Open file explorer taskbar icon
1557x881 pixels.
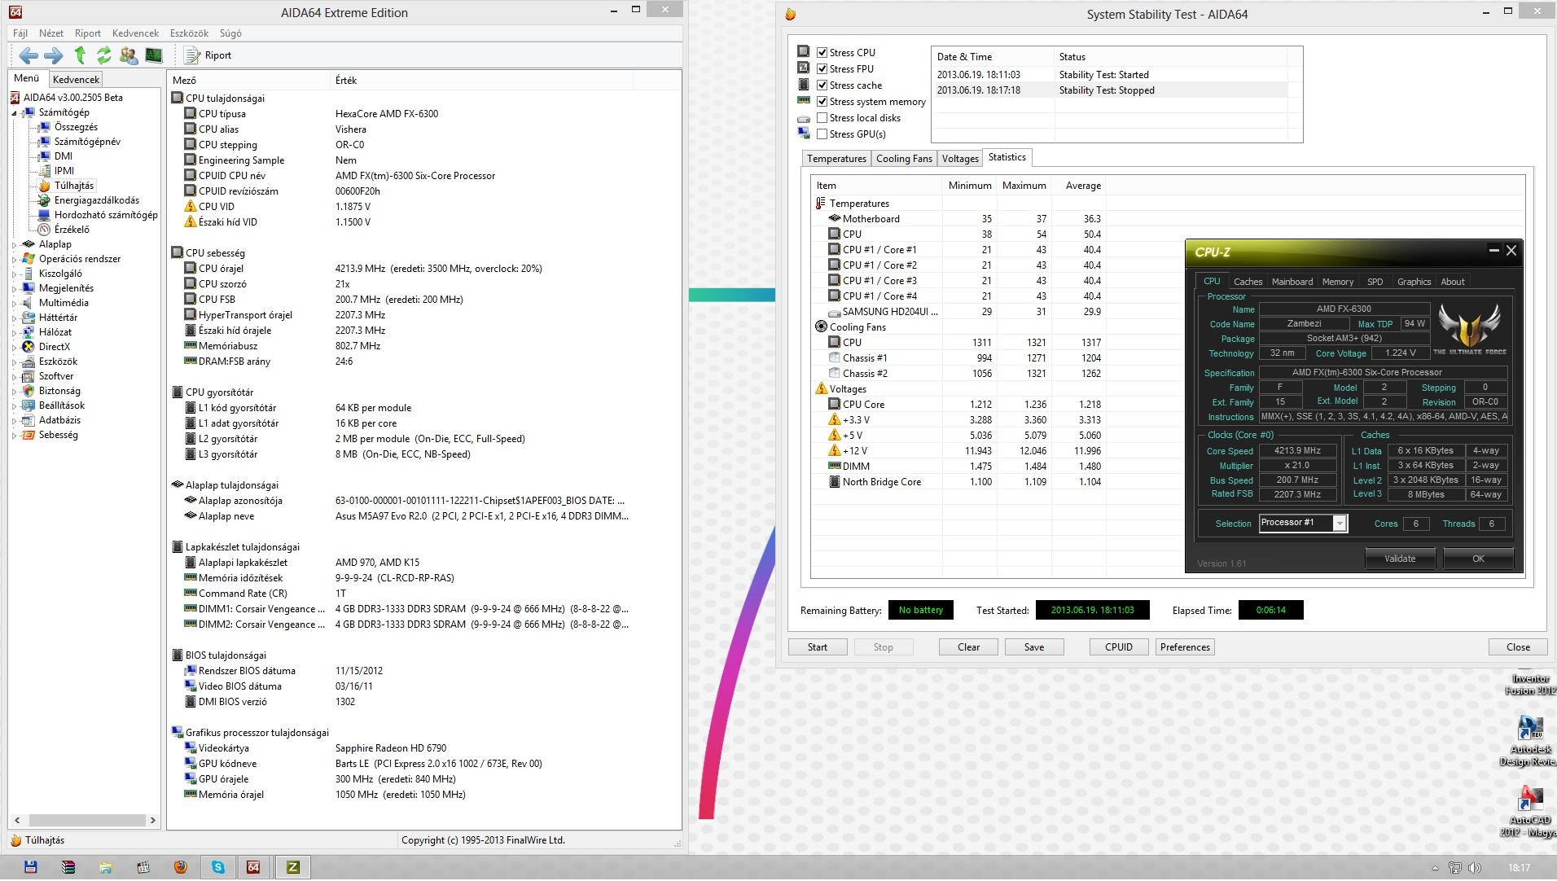pyautogui.click(x=105, y=868)
